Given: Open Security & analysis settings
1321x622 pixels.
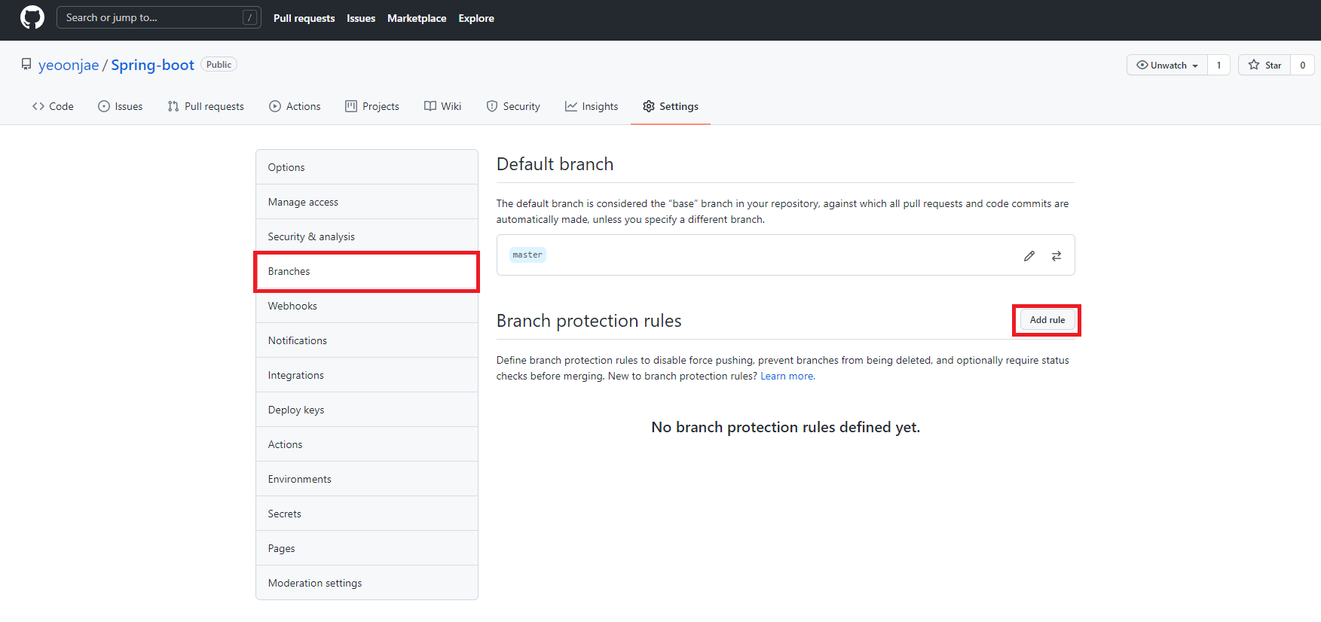Looking at the screenshot, I should tap(367, 236).
